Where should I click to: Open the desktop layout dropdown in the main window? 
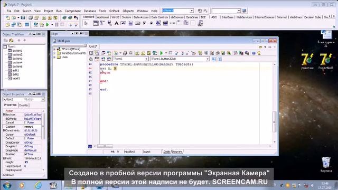[x=192, y=11]
